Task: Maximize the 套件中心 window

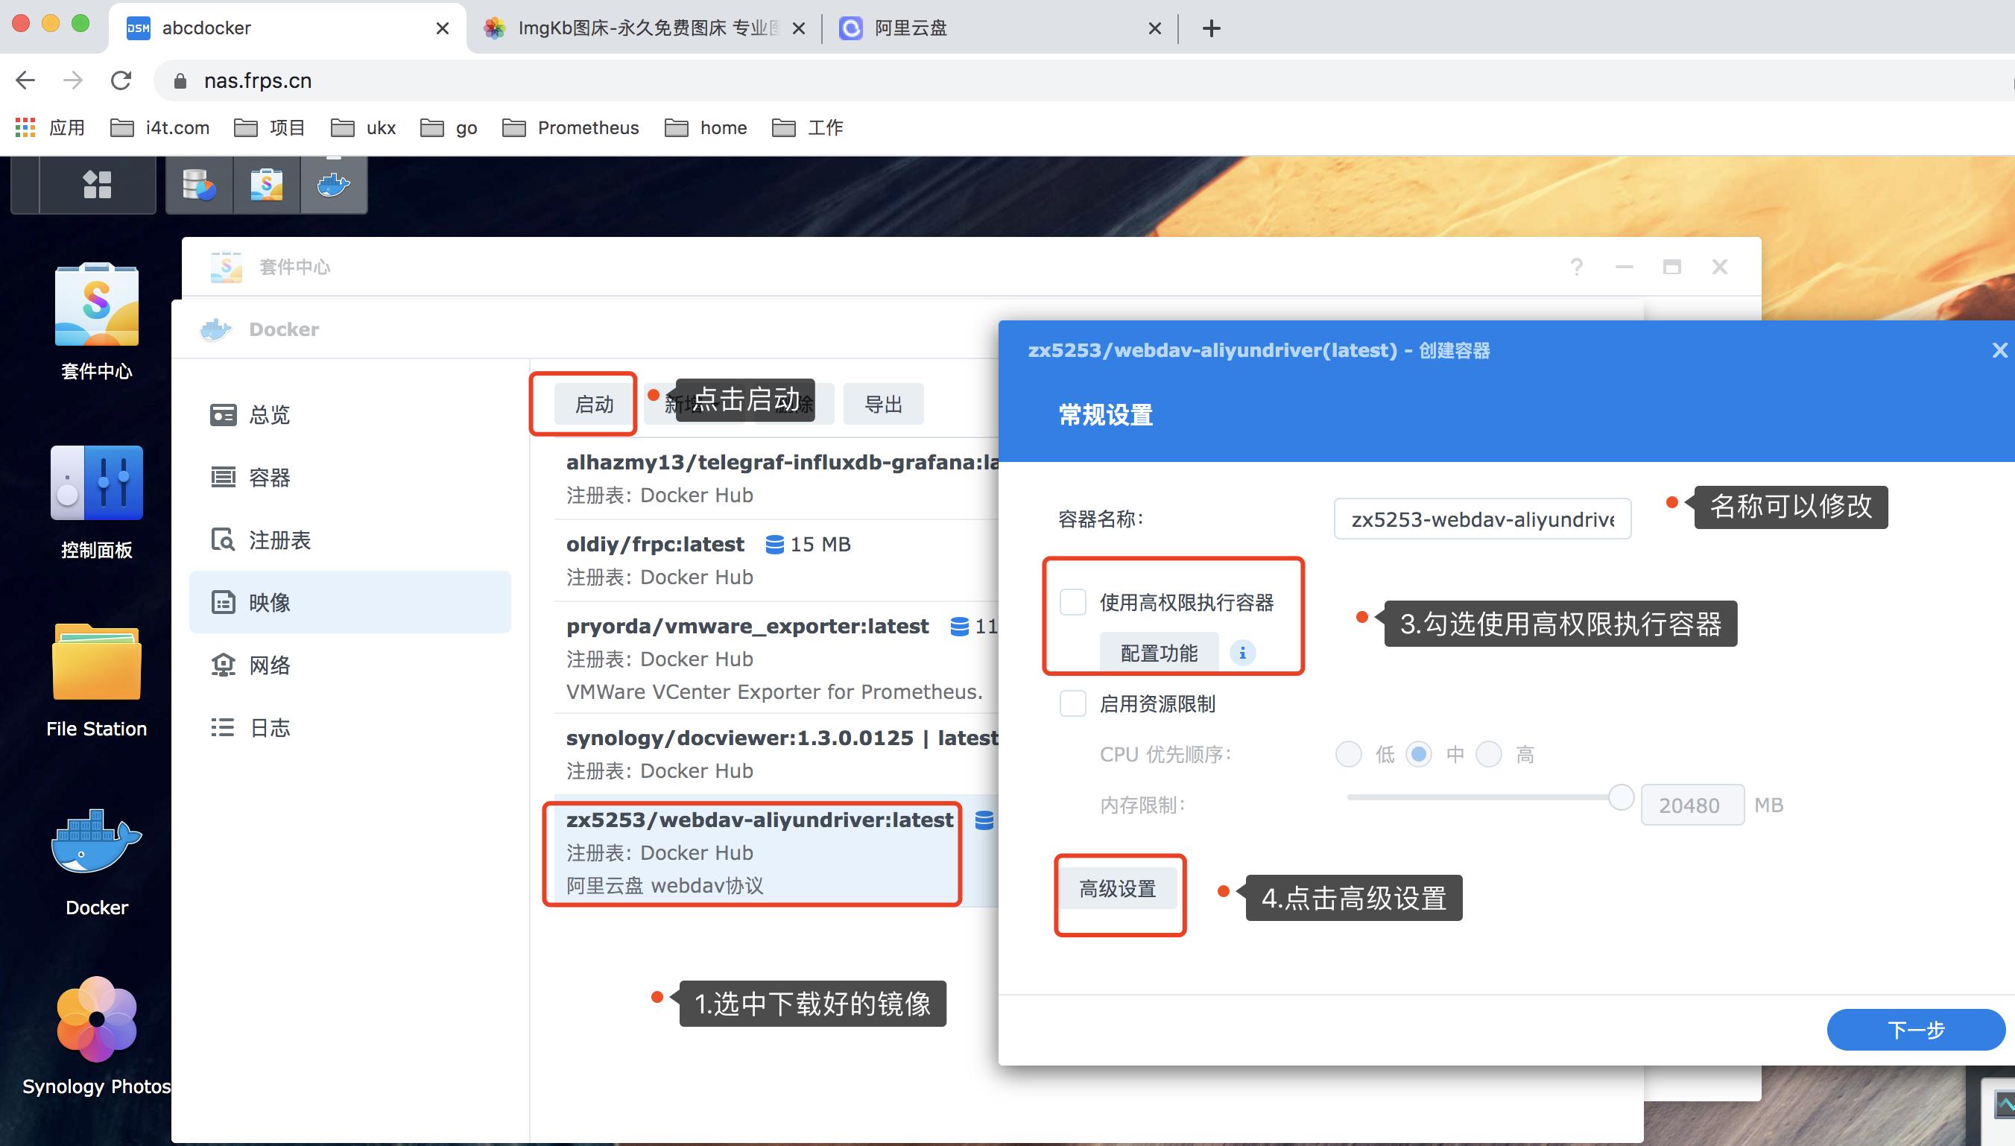Action: pos(1671,267)
